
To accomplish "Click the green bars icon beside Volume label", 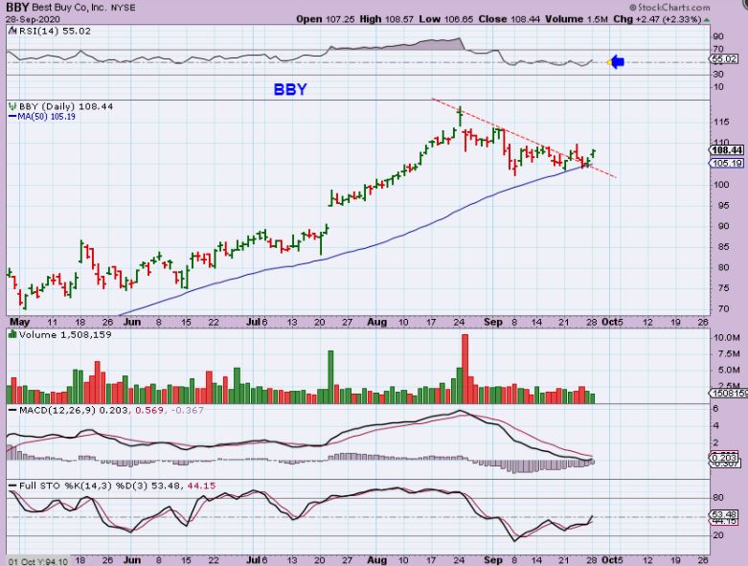I will tap(12, 335).
